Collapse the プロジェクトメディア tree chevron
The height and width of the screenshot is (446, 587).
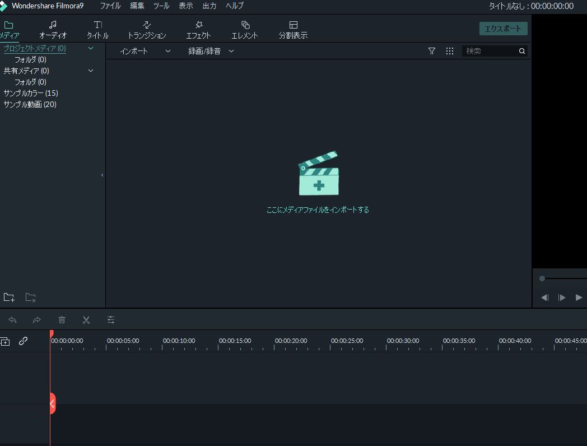click(91, 48)
